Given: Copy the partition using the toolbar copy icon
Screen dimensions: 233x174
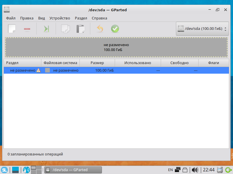Looking at the screenshot, I should coord(65,29).
